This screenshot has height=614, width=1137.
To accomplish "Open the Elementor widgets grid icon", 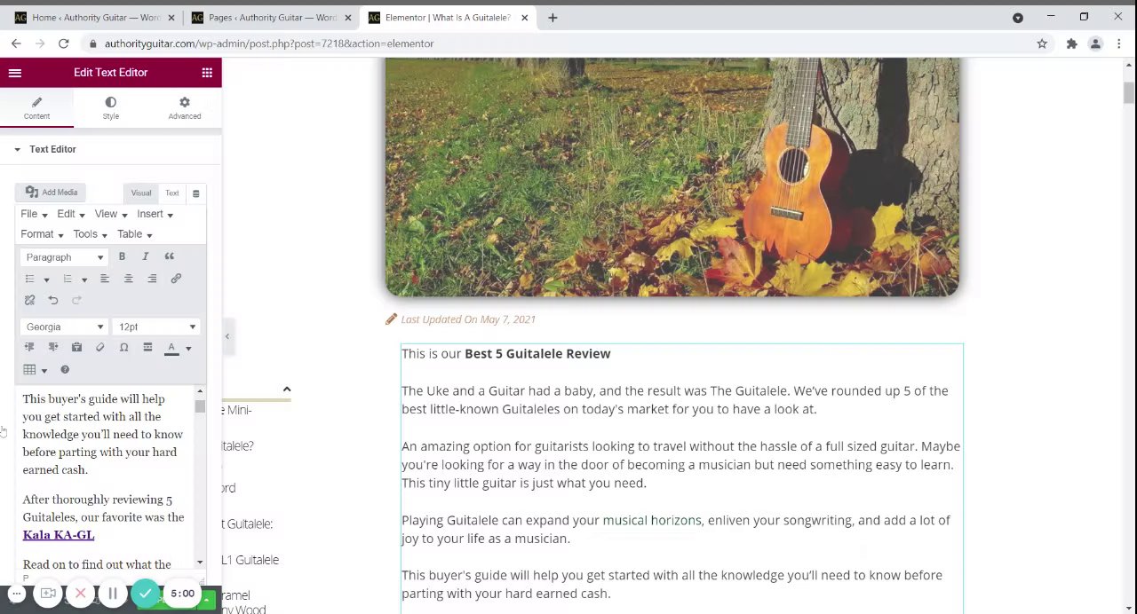I will 207,73.
